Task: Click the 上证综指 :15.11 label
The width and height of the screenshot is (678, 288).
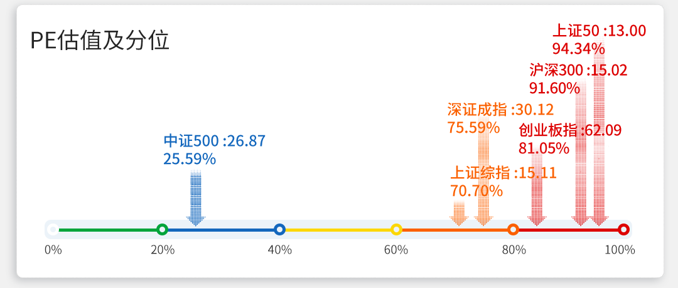Action: point(503,173)
